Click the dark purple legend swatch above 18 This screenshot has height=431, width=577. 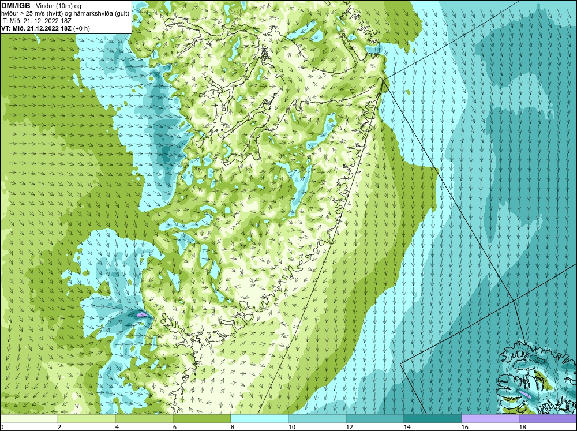(548, 418)
